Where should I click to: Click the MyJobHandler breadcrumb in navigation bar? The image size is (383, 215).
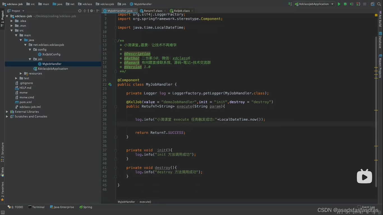pos(141,4)
